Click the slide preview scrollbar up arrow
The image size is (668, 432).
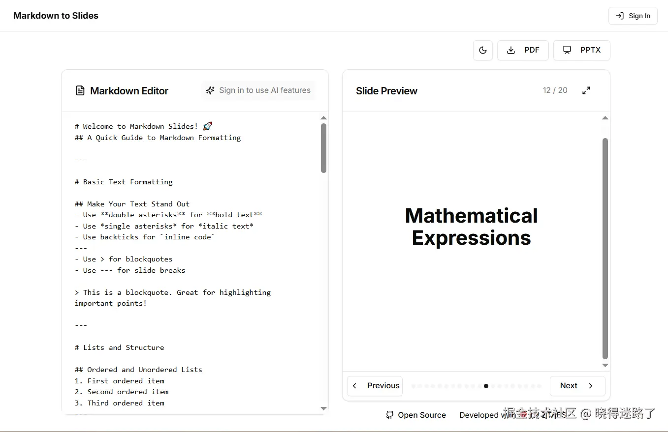click(605, 118)
